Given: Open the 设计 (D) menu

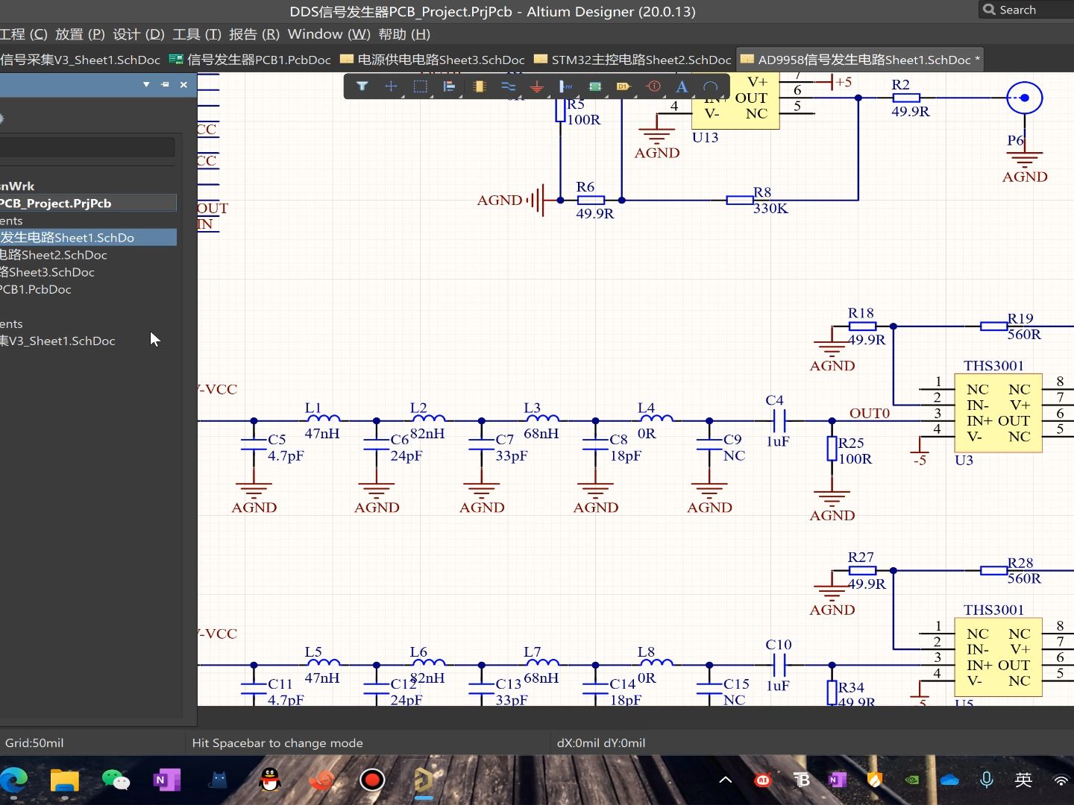Looking at the screenshot, I should [139, 34].
